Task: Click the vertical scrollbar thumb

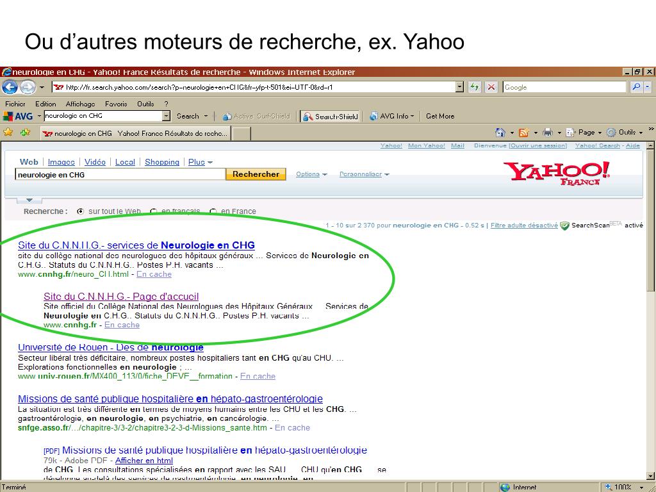Action: click(650, 222)
